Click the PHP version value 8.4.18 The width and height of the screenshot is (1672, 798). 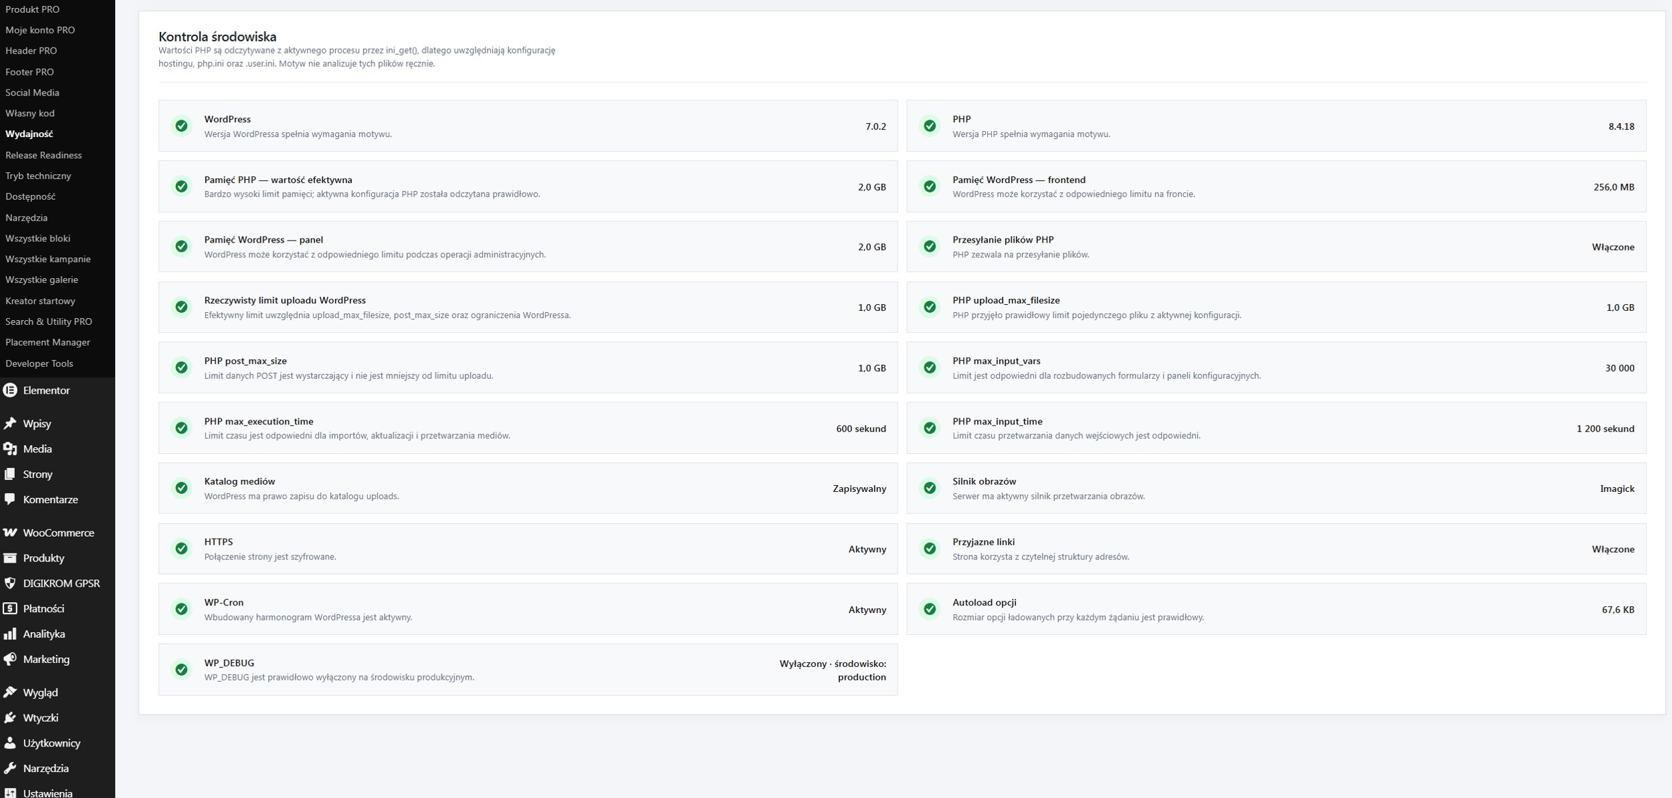[x=1621, y=126]
